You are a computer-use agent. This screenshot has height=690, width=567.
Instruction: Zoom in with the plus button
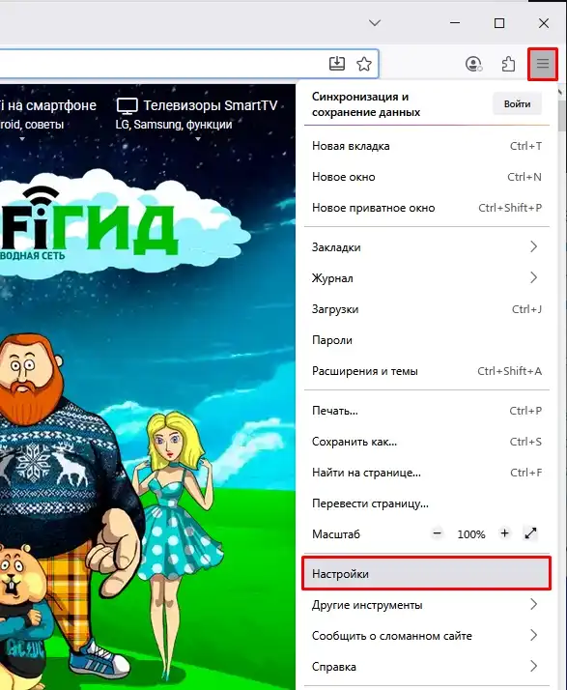pos(504,533)
